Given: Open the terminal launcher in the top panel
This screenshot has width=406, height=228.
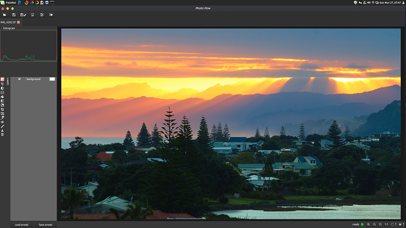Looking at the screenshot, I should (52, 2).
